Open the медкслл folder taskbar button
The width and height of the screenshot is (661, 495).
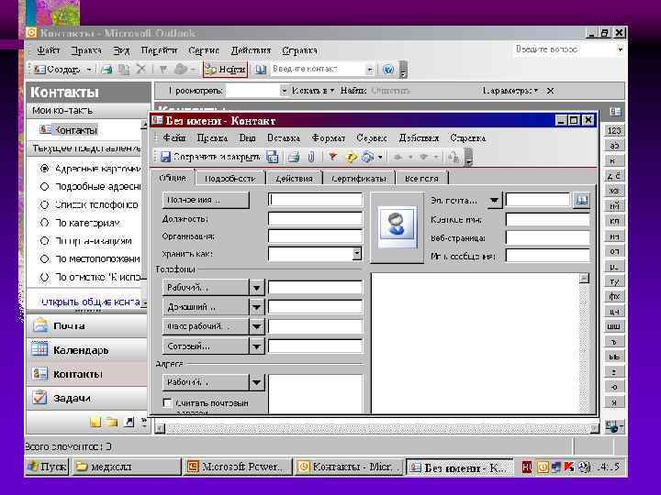pos(127,467)
